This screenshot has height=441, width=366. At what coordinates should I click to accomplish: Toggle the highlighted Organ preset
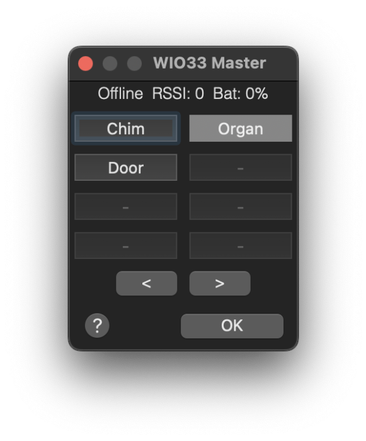pos(241,129)
